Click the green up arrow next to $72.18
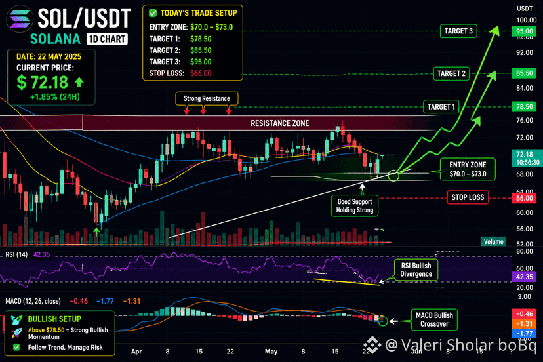This screenshot has height=362, width=543. (79, 82)
